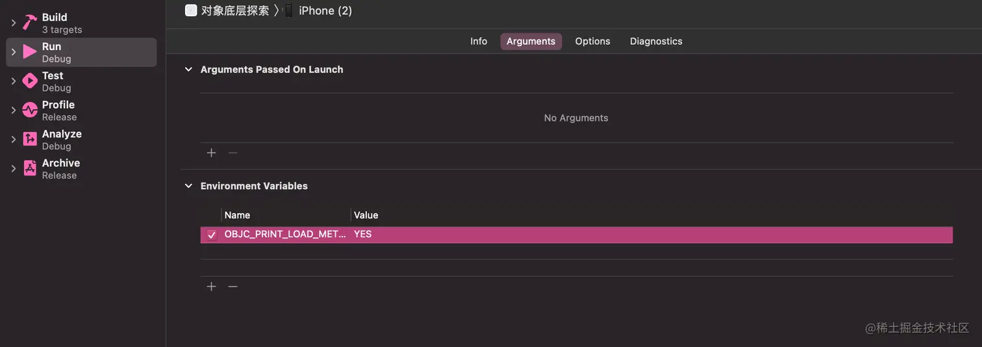Open the 对象底层探索 scheme selector
Image resolution: width=982 pixels, height=347 pixels.
(x=235, y=10)
